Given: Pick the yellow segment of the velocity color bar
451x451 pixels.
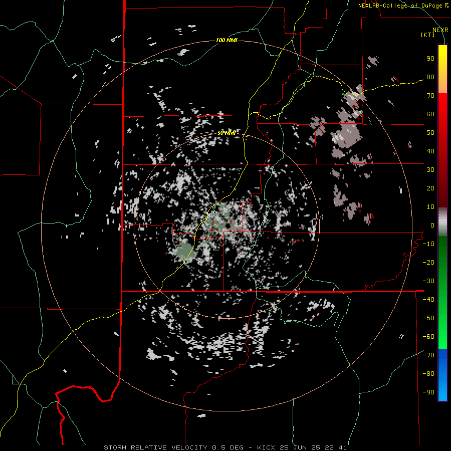Looking at the screenshot, I should [442, 61].
